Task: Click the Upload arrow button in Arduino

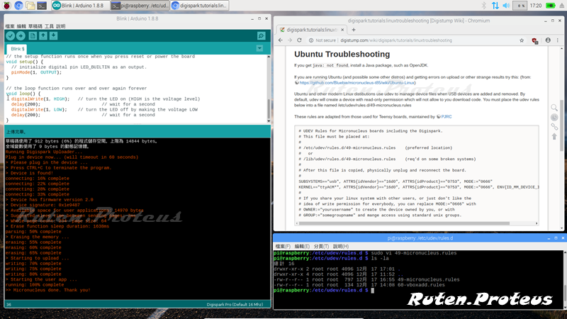Action: pos(21,36)
